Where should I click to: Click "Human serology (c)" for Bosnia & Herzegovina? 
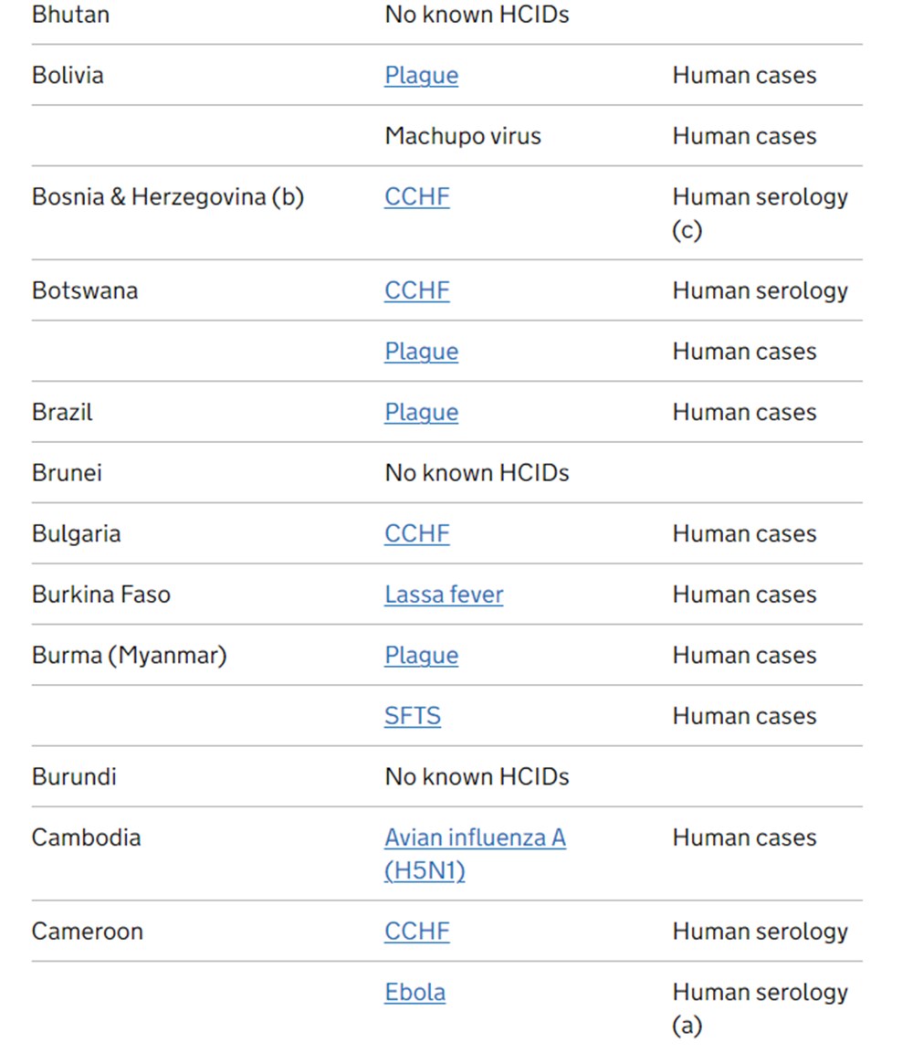click(x=760, y=213)
